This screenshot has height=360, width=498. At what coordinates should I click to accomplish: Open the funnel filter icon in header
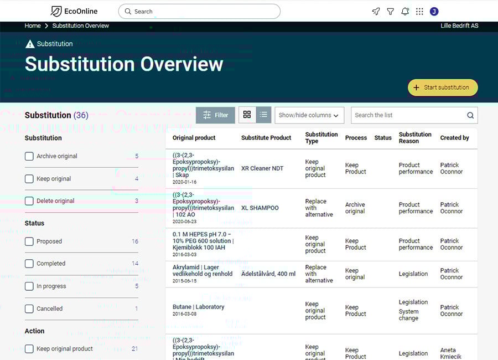tap(390, 12)
